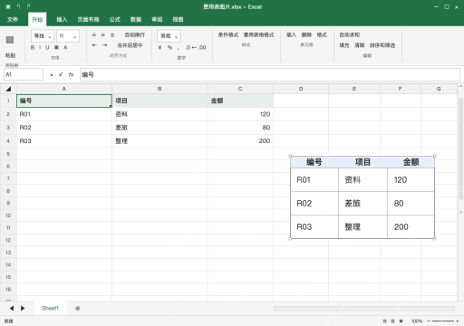
Task: Select the Sheet1 tab
Action: pyautogui.click(x=50, y=308)
